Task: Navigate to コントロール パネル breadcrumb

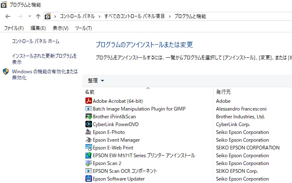Action: [77, 16]
